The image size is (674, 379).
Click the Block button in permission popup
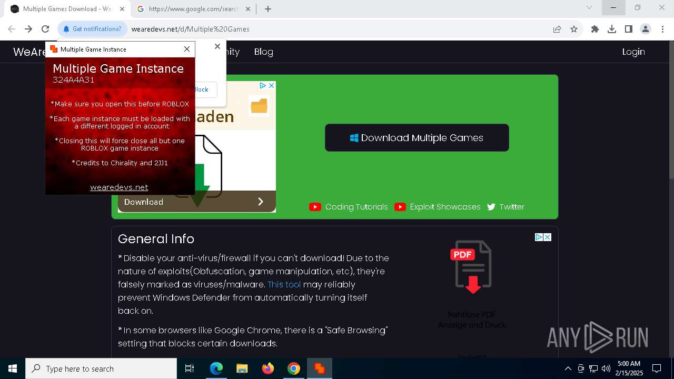coord(205,89)
